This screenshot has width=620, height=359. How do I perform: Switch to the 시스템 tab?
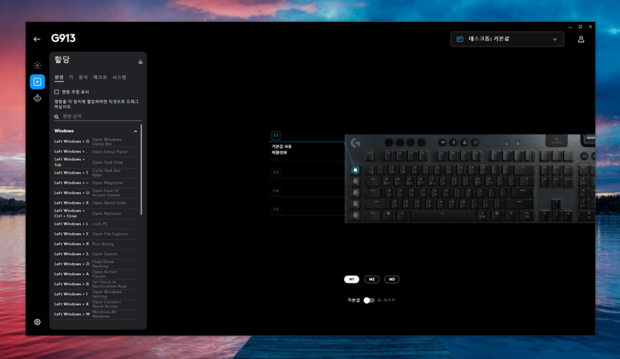tap(119, 78)
